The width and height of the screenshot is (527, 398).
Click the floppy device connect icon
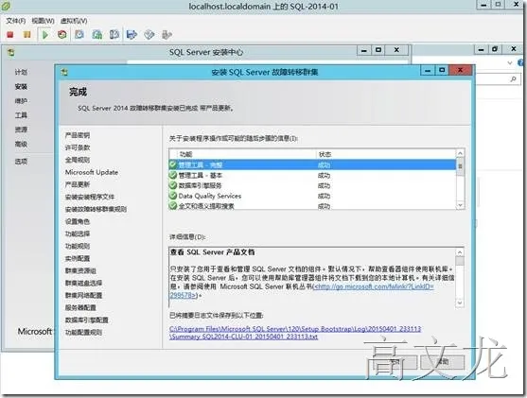(132, 34)
